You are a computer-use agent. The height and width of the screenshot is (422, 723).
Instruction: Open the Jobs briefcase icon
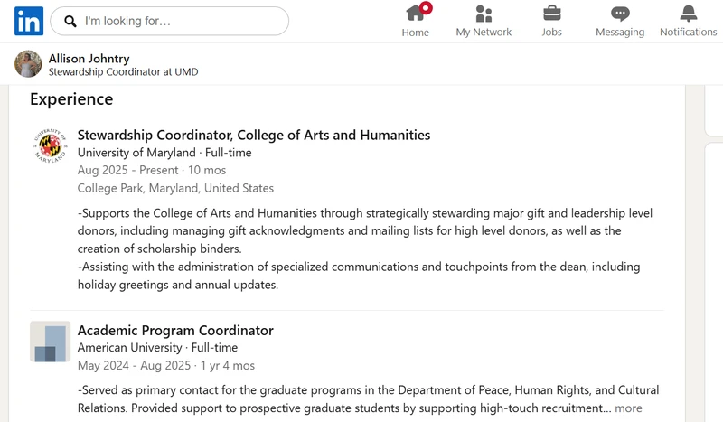click(551, 14)
